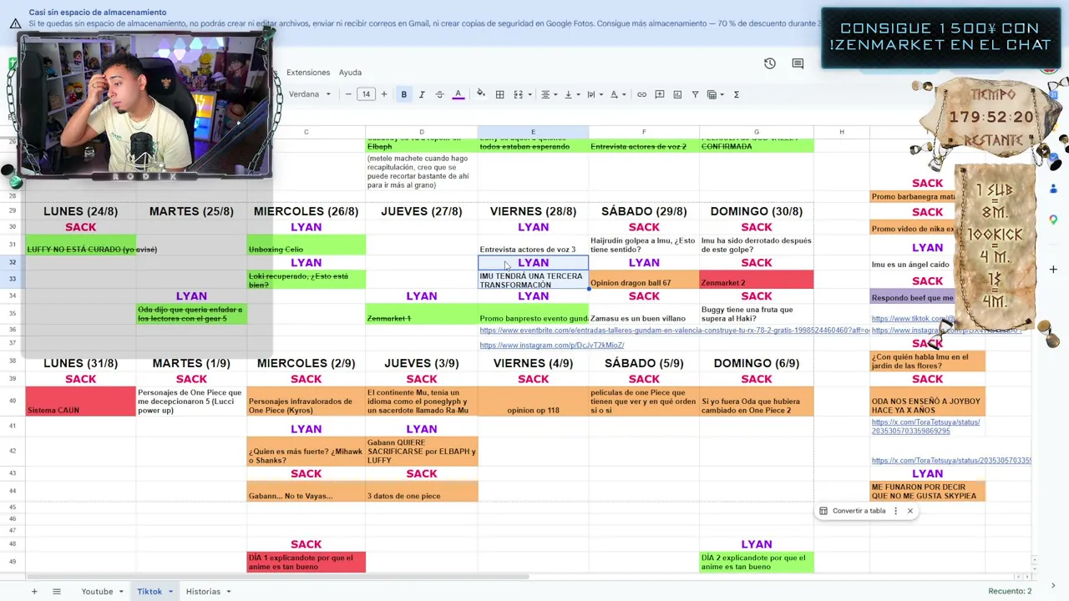Open the comments panel icon
The image size is (1069, 601).
click(x=798, y=63)
